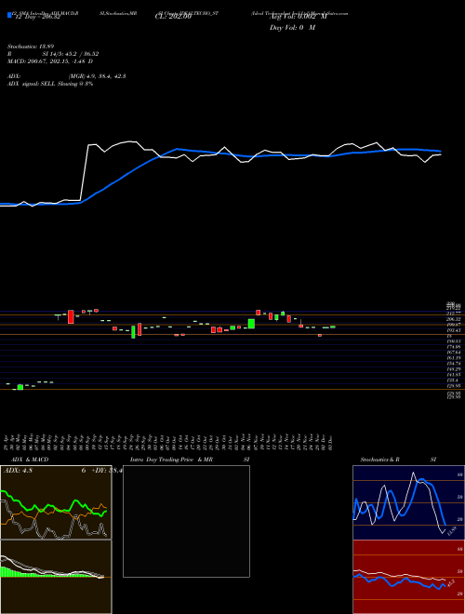465x614 pixels.
Task: Click the 'Stochastics & R' panel title
Action: point(379,460)
